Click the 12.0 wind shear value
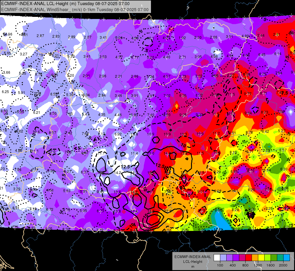The image size is (295, 271). pyautogui.click(x=52, y=151)
